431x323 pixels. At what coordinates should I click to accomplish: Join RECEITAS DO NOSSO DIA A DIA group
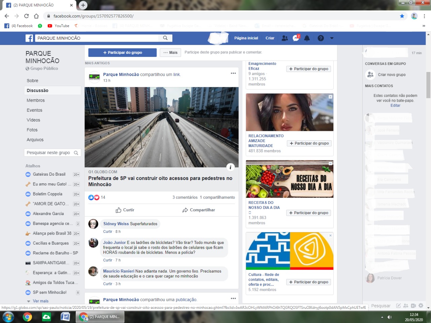point(309,213)
